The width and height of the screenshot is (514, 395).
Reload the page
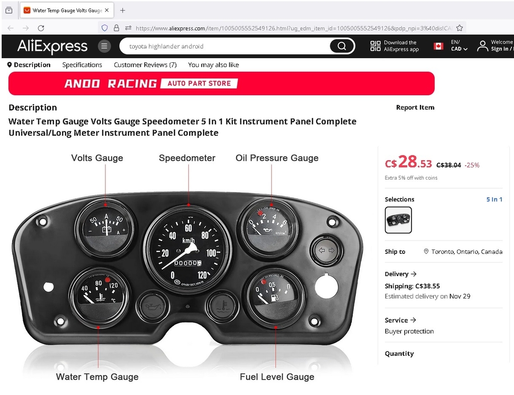point(41,28)
